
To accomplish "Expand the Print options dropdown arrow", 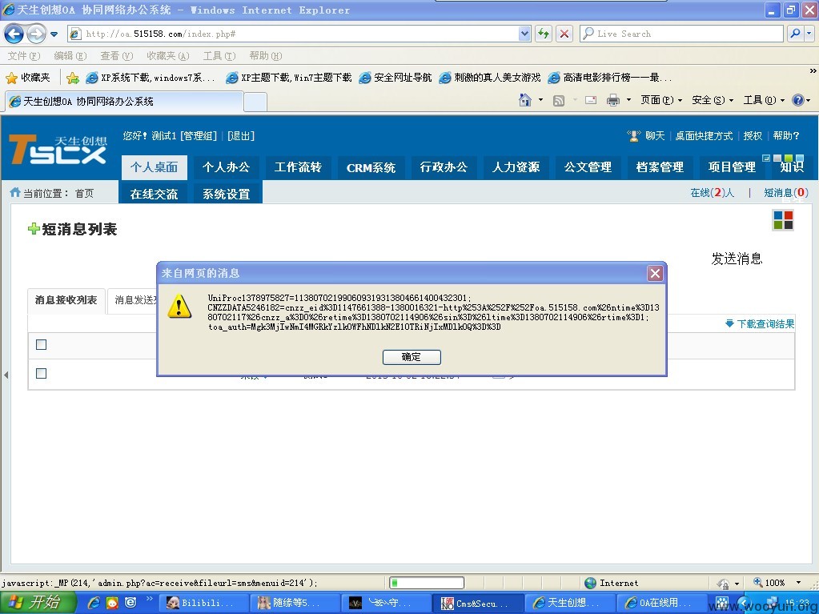I will pyautogui.click(x=628, y=100).
